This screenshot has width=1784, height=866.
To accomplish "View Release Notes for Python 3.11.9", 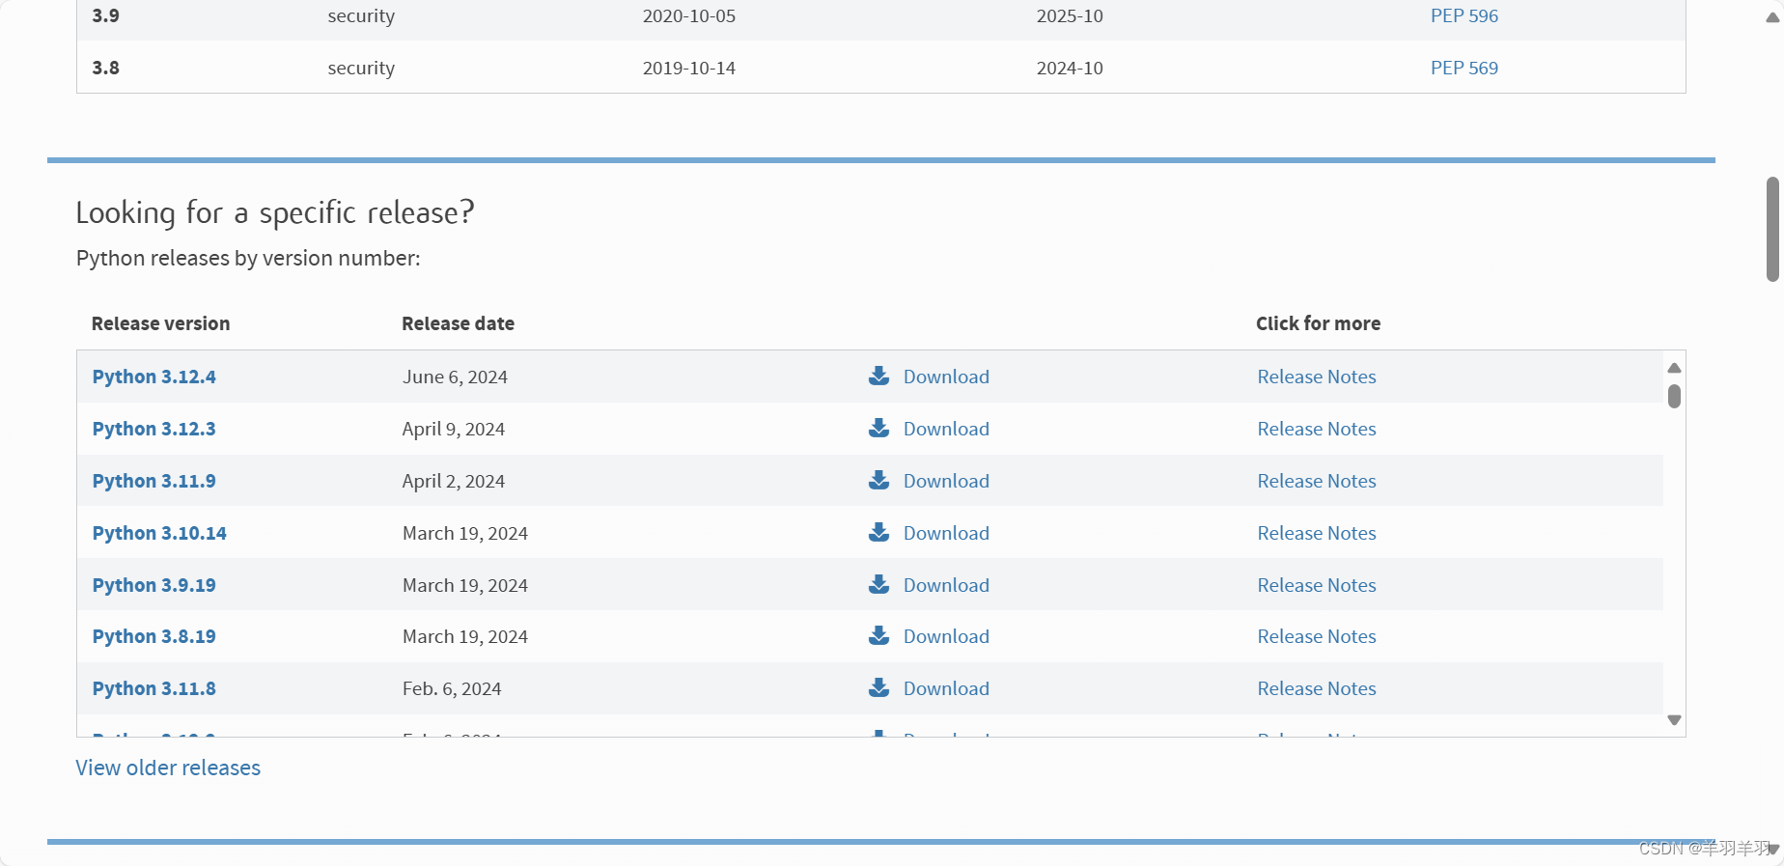I will tap(1317, 481).
